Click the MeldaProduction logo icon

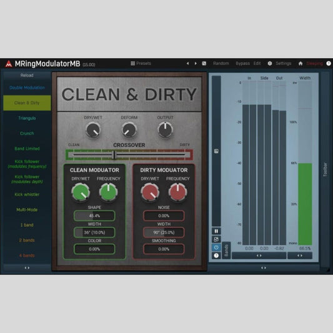[x=9, y=64]
